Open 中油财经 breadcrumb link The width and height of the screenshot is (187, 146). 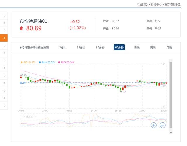tap(142, 5)
